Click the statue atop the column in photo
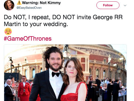Viewport: 134px width, 101px height. [x=66, y=48]
